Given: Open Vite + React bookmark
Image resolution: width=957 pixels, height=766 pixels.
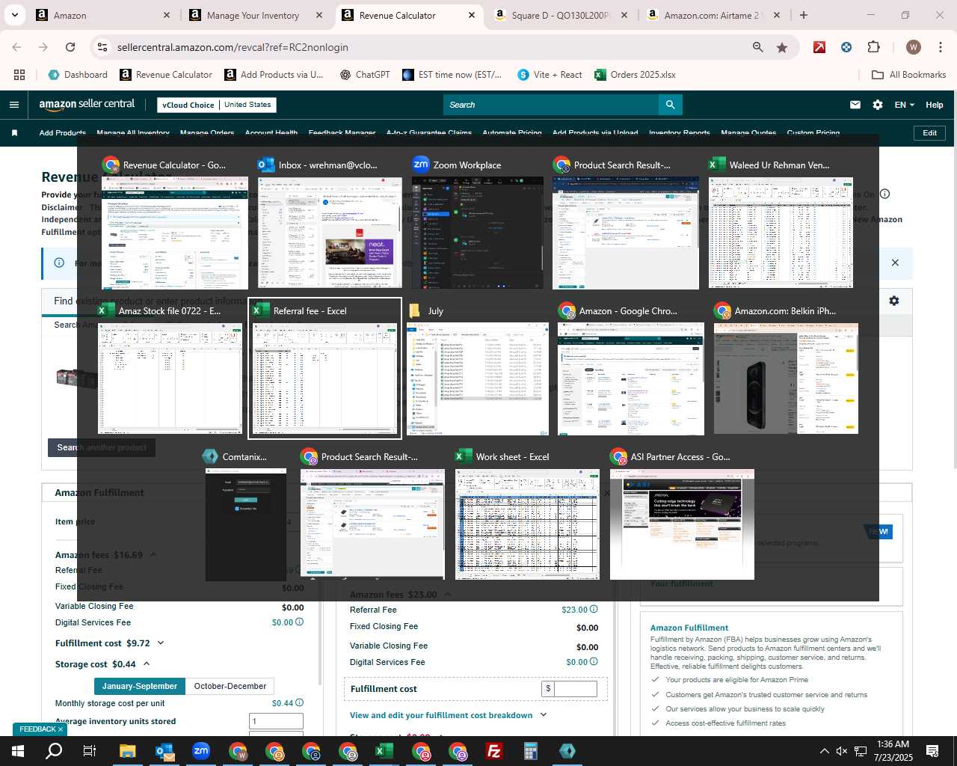Looking at the screenshot, I should [x=550, y=75].
